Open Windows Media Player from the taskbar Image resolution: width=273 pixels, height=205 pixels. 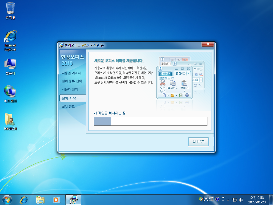coord(56,200)
